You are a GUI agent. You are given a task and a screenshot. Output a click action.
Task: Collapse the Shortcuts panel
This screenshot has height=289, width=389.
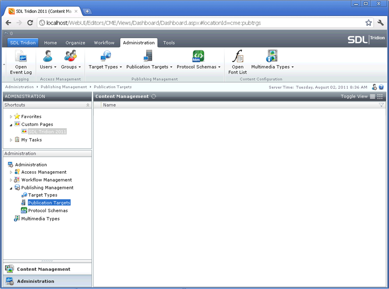pos(88,105)
